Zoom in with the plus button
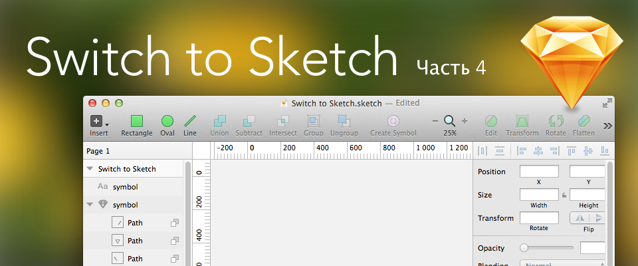The height and width of the screenshot is (266, 638). (x=465, y=121)
